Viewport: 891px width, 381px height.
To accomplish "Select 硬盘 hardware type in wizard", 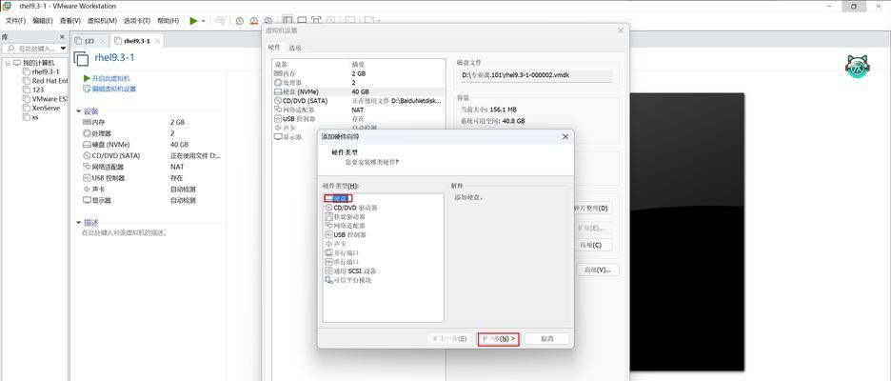I will (339, 198).
